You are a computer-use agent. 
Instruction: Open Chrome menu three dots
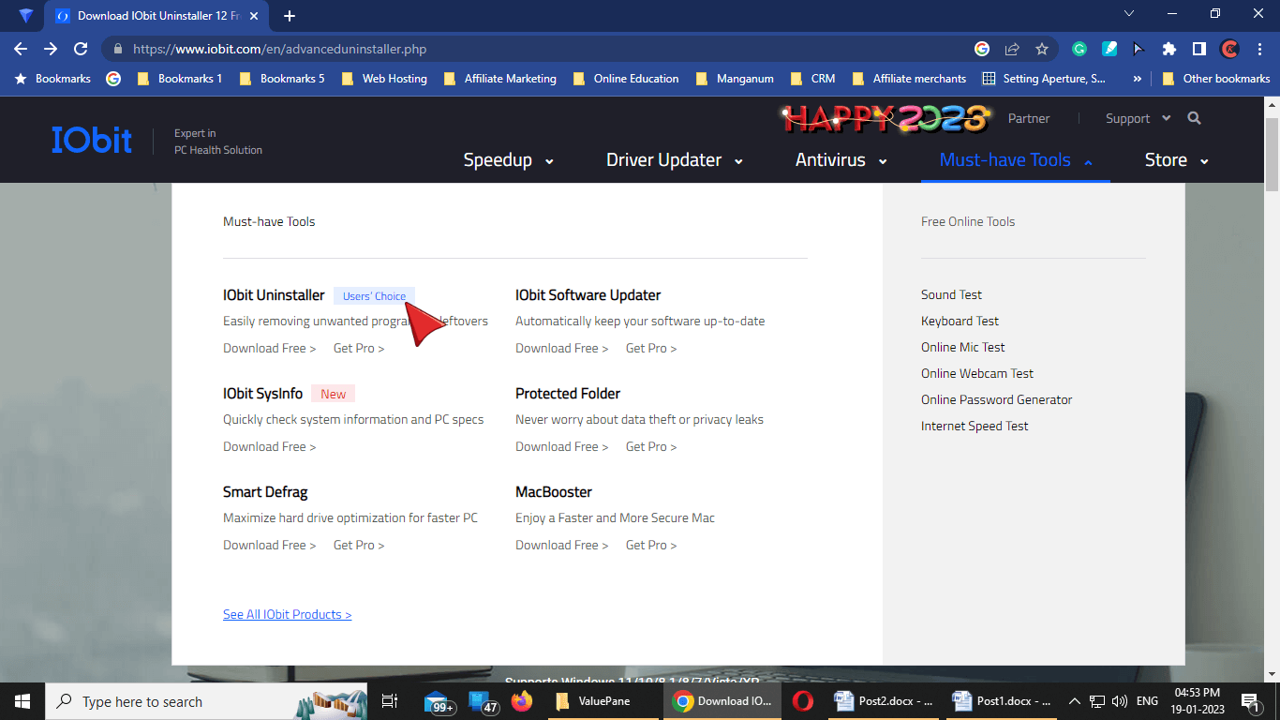click(x=1260, y=49)
